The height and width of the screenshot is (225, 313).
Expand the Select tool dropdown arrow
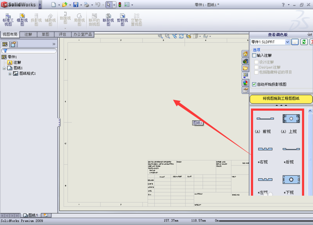point(114,5)
